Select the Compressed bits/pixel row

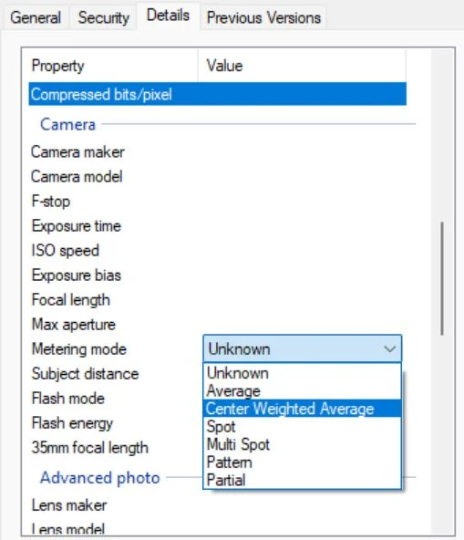[218, 94]
